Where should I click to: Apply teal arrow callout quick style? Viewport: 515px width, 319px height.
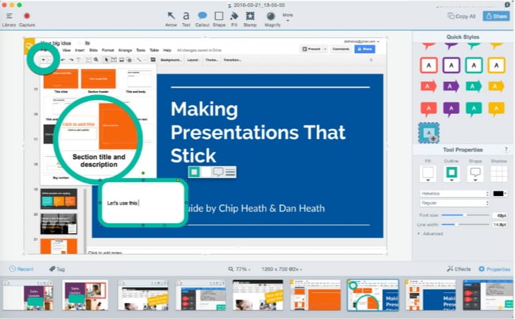pos(474,87)
